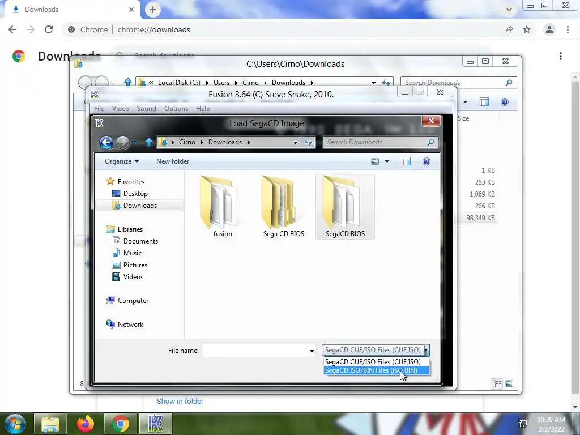Select Favorites in the navigation pane
This screenshot has width=580, height=435.
tap(131, 182)
